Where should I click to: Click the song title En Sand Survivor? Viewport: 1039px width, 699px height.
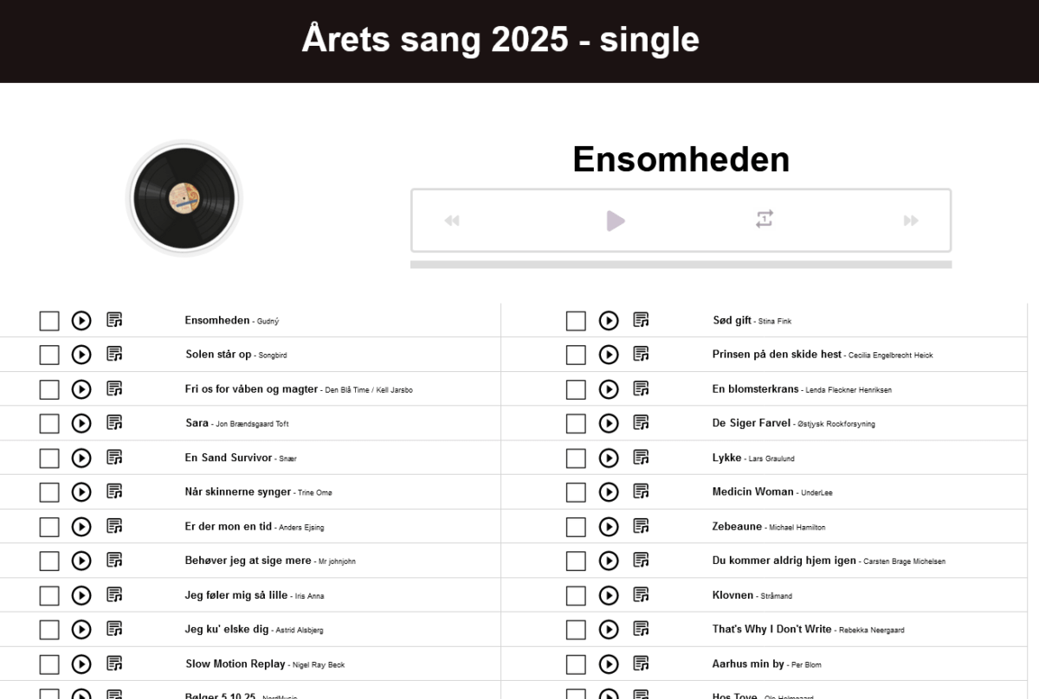pos(229,458)
